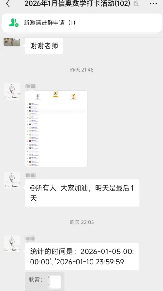Tap avatar of the sender of 谢谢老师
Screen dimensions: 163x291
coord(12,42)
